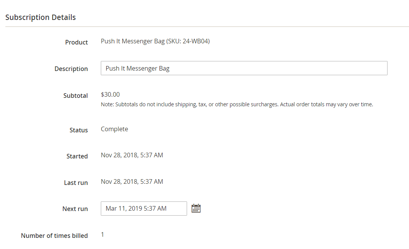Click the Description field label
409x249 pixels.
(x=71, y=69)
